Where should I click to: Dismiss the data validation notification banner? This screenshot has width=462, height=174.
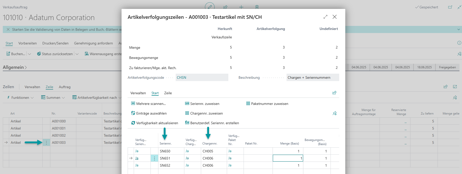(x=8, y=29)
